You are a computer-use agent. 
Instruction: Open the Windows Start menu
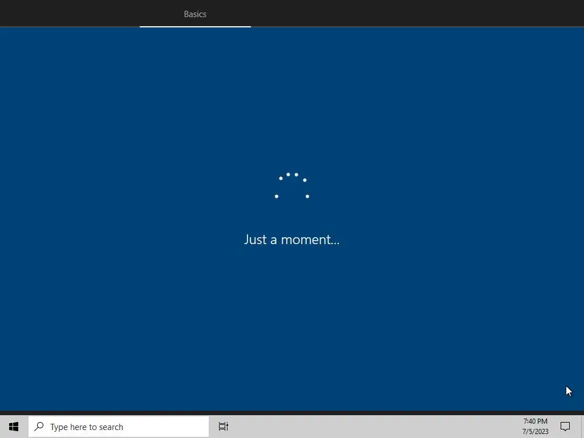[14, 427]
